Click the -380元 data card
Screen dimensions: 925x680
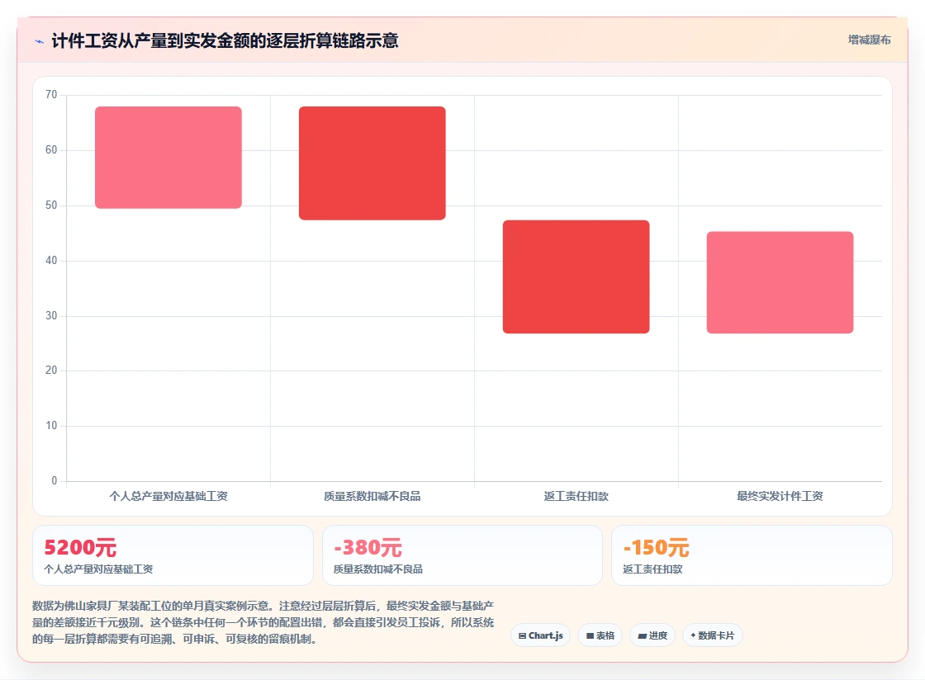click(462, 555)
